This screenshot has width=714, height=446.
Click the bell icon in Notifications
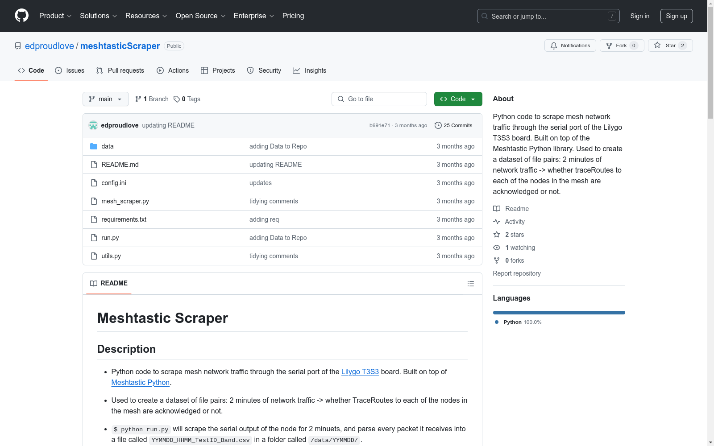coord(554,45)
